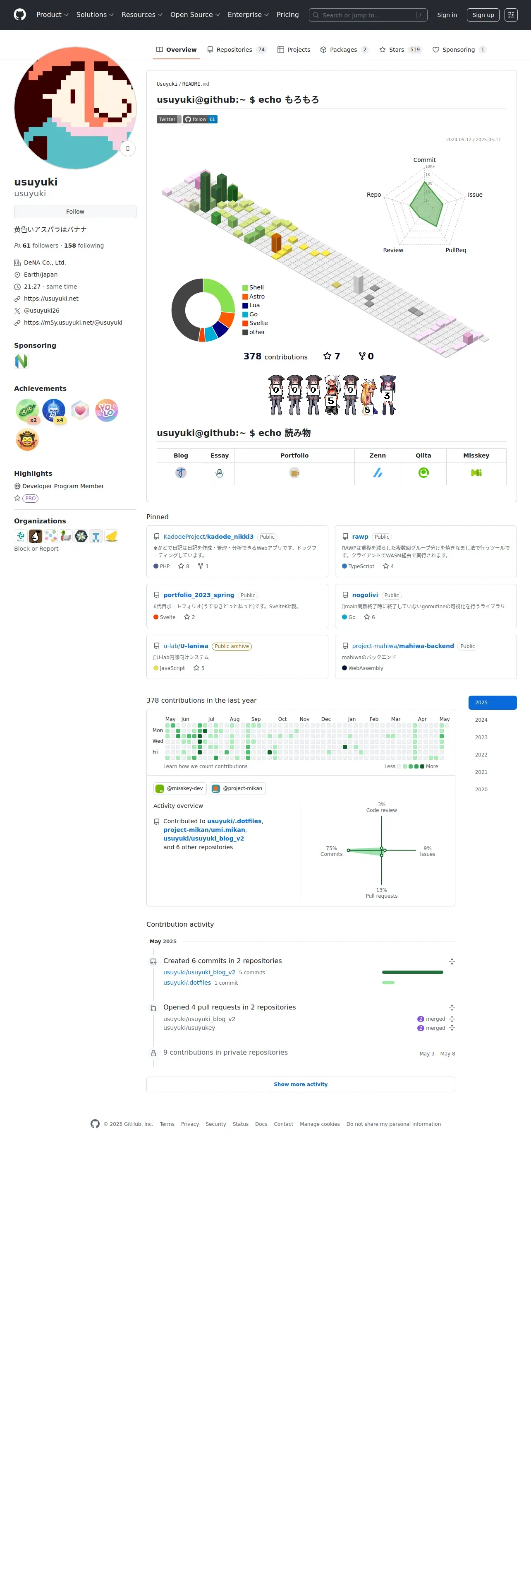Go to the Packages tab
This screenshot has width=531, height=1595.
(344, 50)
